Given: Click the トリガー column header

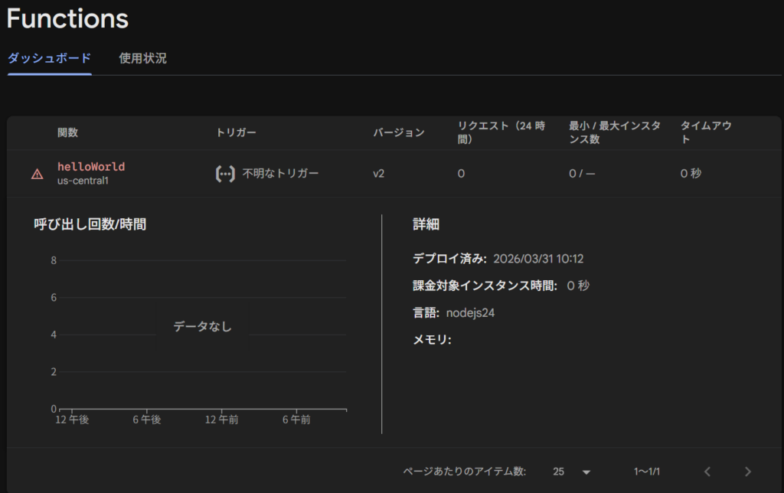Looking at the screenshot, I should click(x=236, y=133).
